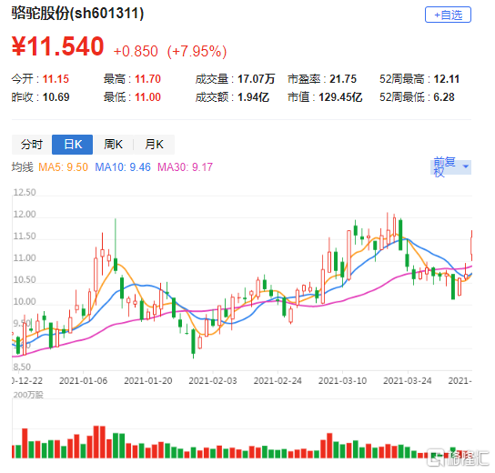Click the 10.00 price axis label
Image resolution: width=495 pixels, height=473 pixels.
[x=25, y=302]
